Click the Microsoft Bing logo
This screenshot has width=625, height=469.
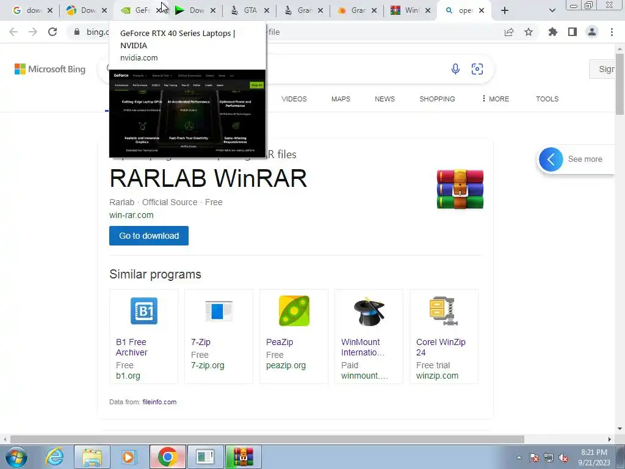pyautogui.click(x=50, y=69)
